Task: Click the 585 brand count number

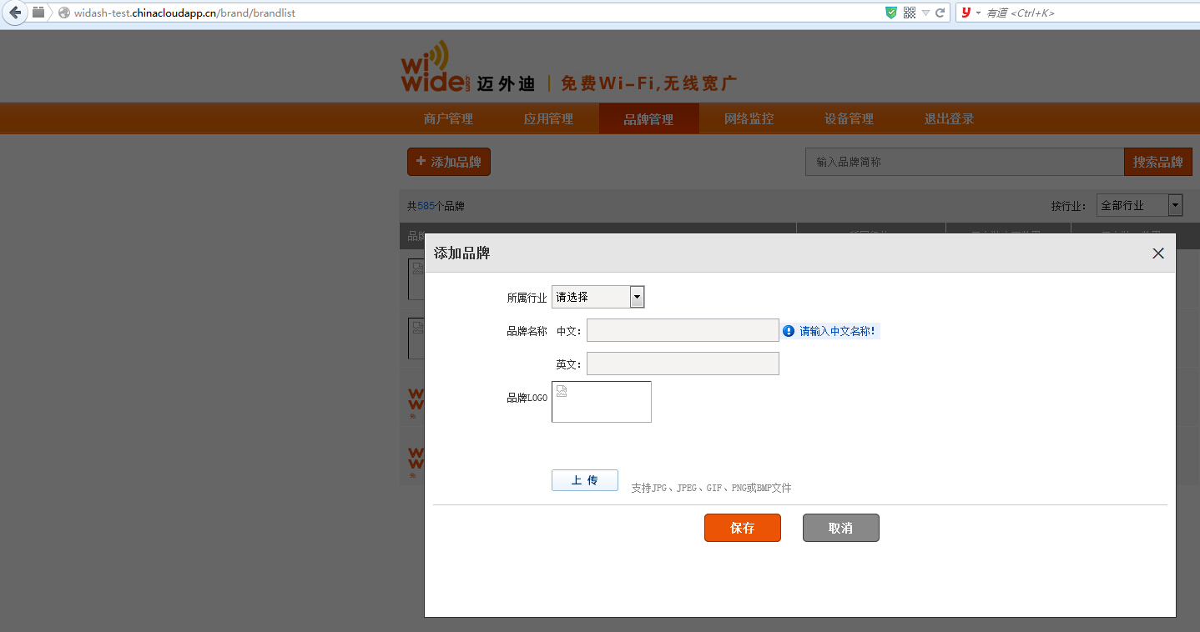Action: [426, 206]
